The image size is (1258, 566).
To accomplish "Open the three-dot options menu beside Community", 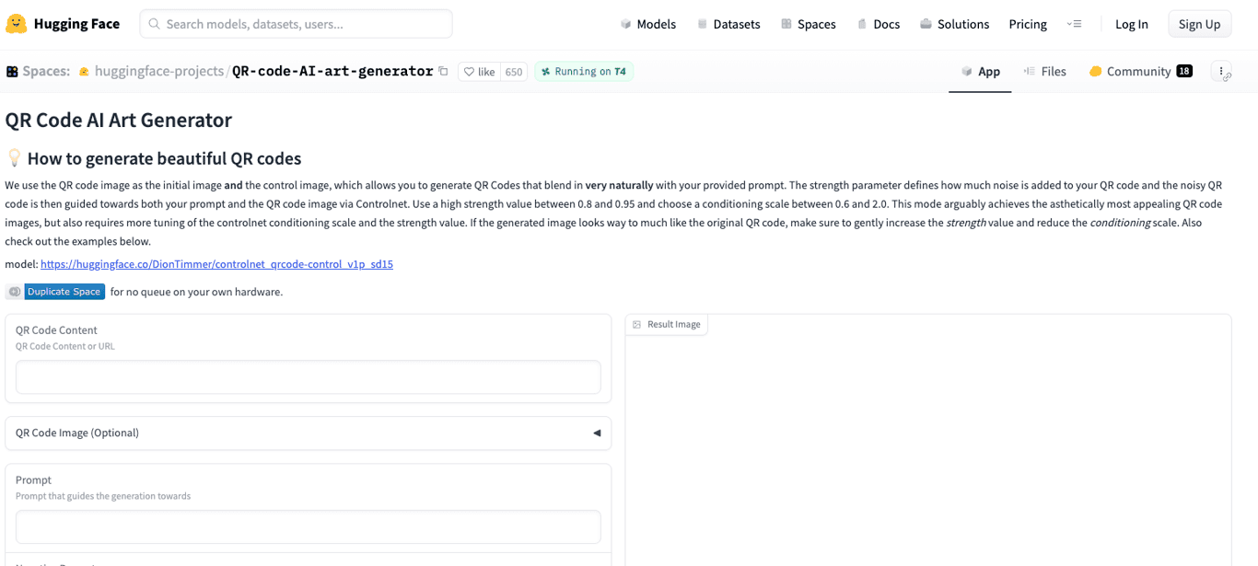I will pos(1221,70).
